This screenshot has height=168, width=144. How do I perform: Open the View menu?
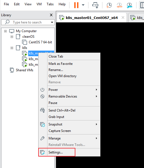coord(28,4)
